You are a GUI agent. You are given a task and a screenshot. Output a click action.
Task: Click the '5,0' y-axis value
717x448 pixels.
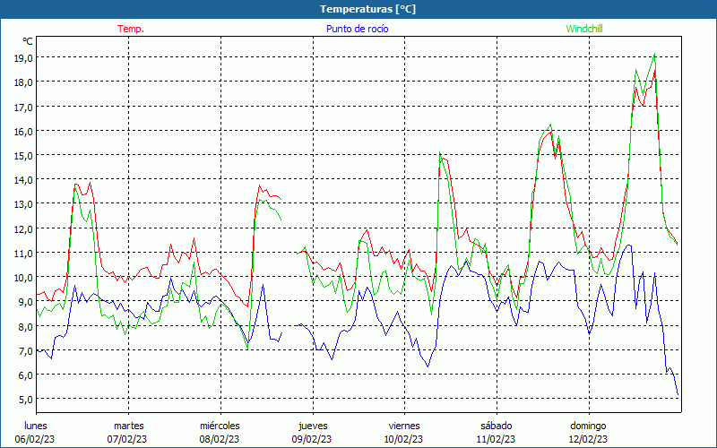pyautogui.click(x=26, y=399)
